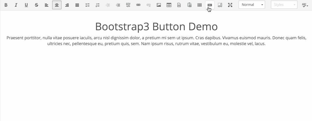Insert an image
Image resolution: width=312 pixels, height=121 pixels.
[159, 5]
